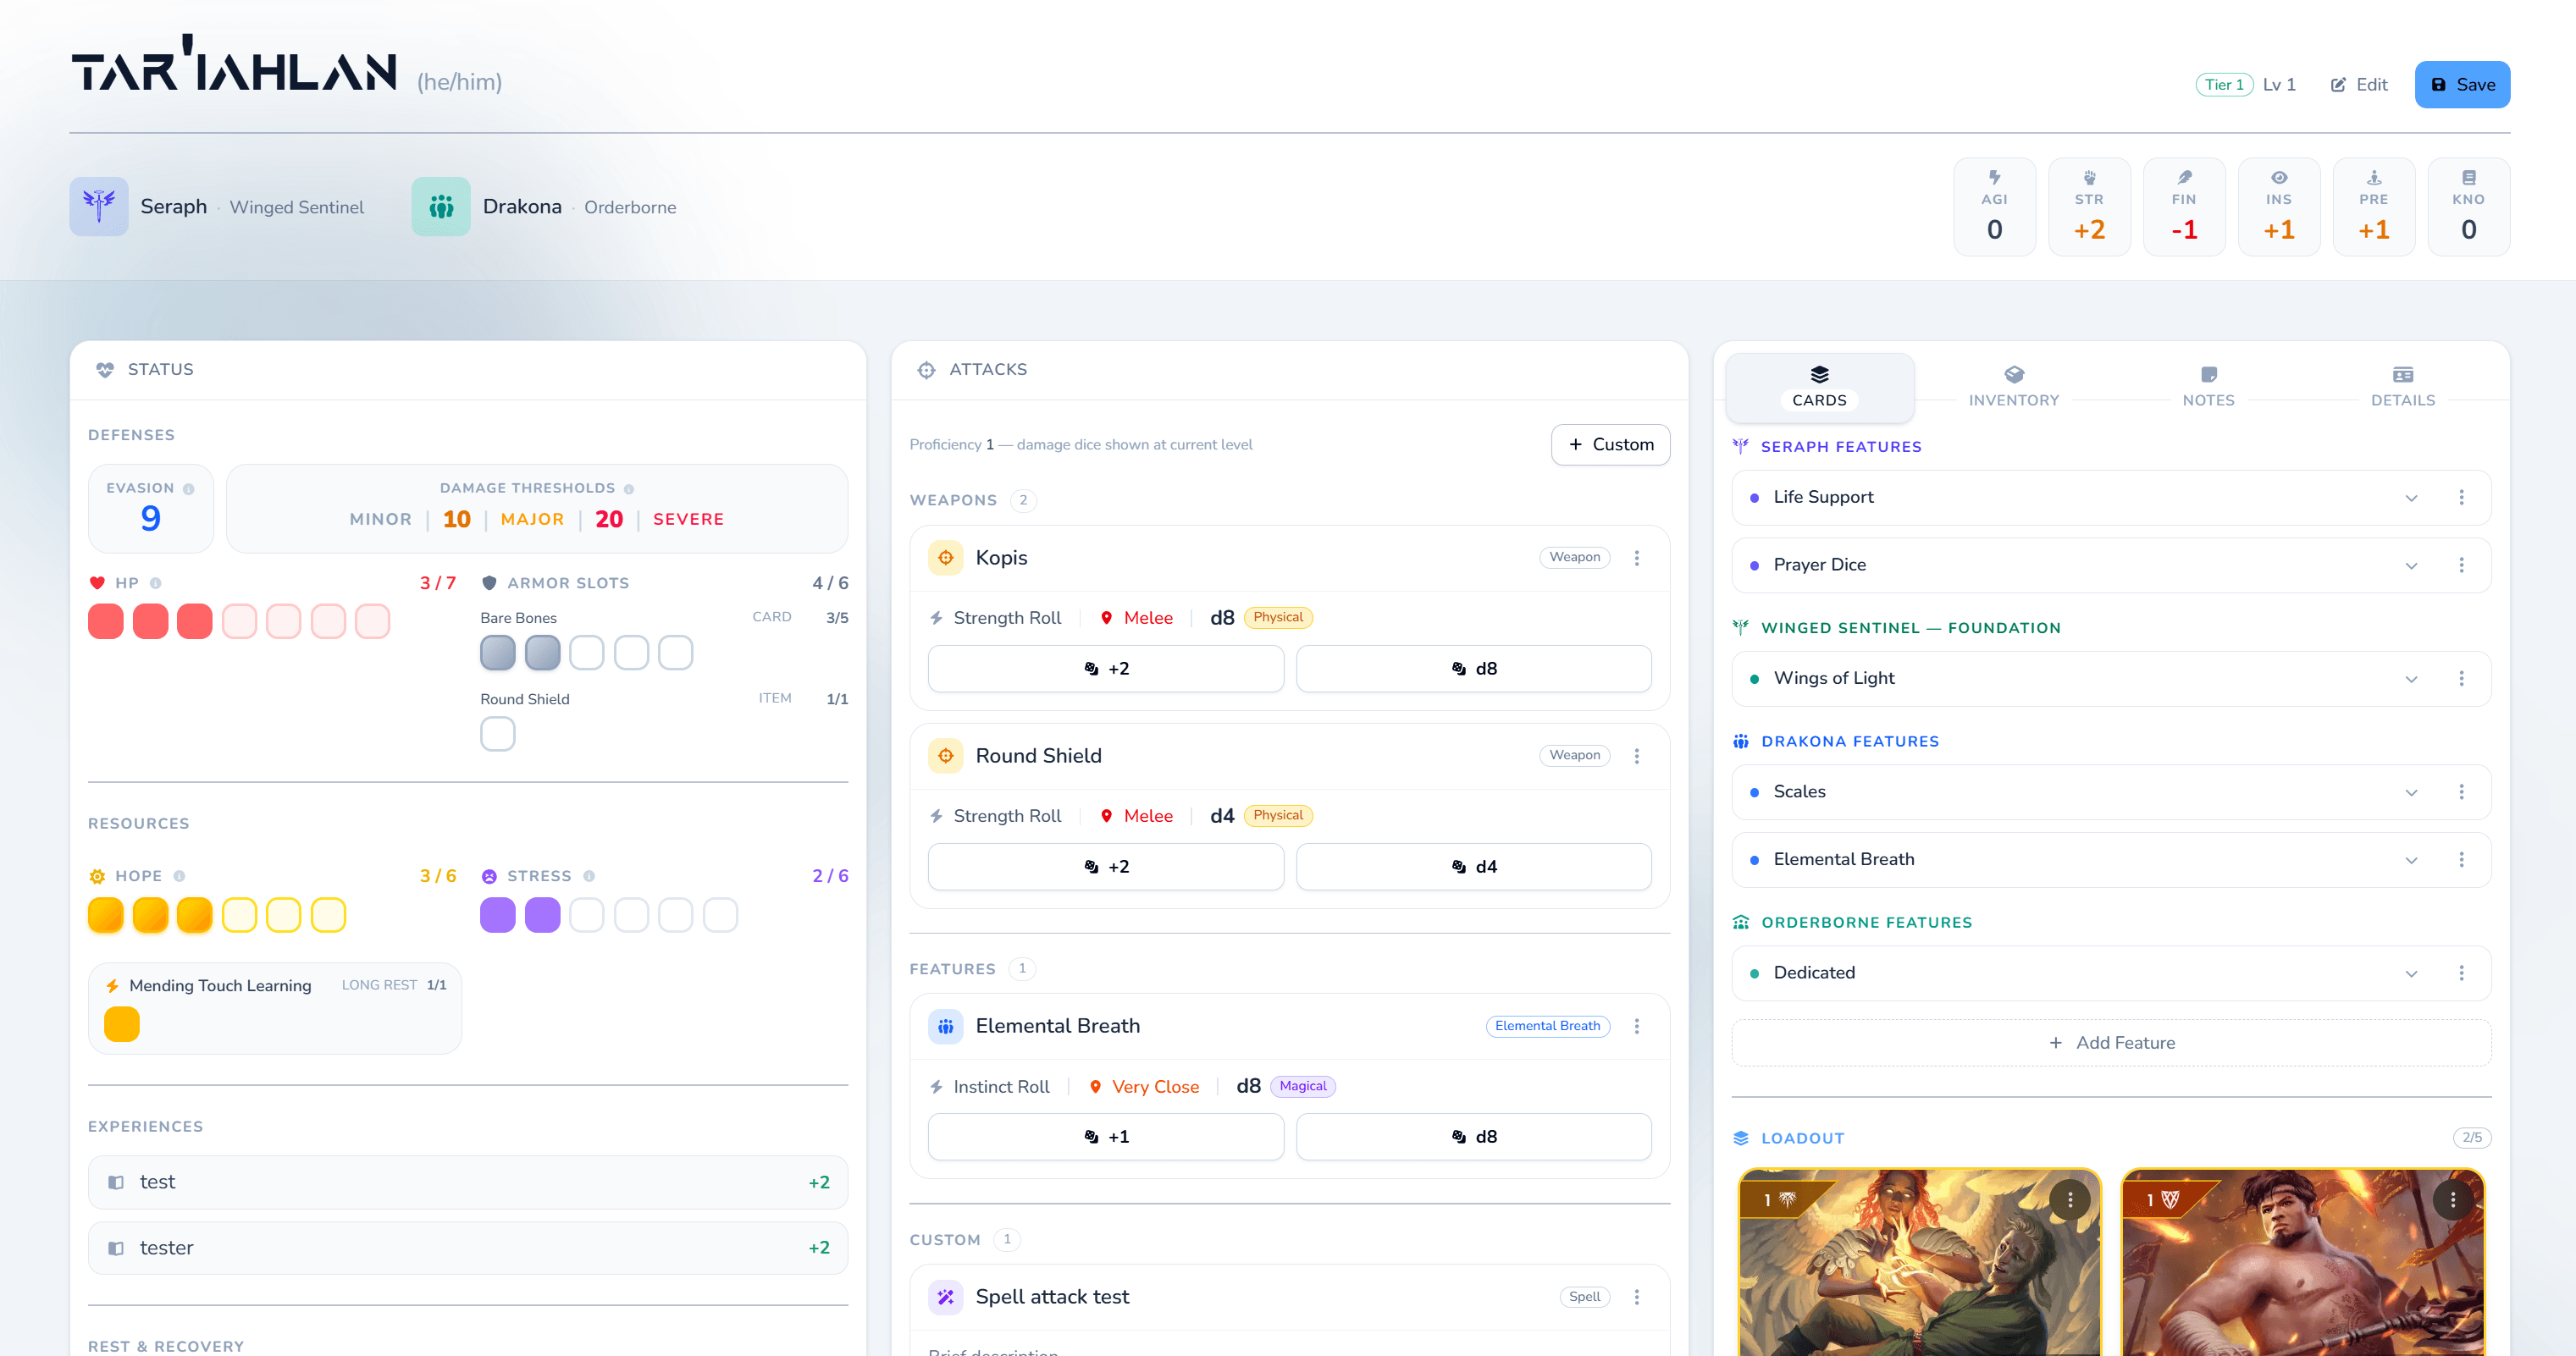Click the Status heart icon
Screen dimensions: 2576x1356
click(x=105, y=370)
